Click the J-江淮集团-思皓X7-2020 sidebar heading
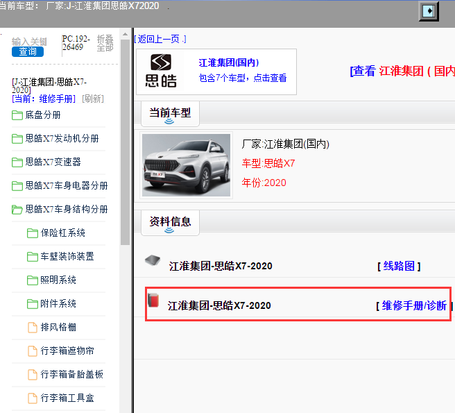Image resolution: width=455 pixels, height=413 pixels. pyautogui.click(x=49, y=86)
